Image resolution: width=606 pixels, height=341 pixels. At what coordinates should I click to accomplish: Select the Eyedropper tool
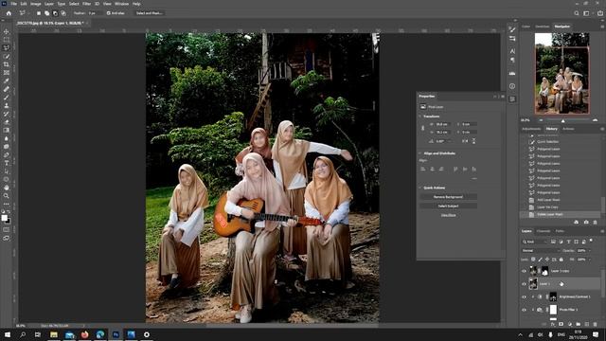[x=7, y=81]
